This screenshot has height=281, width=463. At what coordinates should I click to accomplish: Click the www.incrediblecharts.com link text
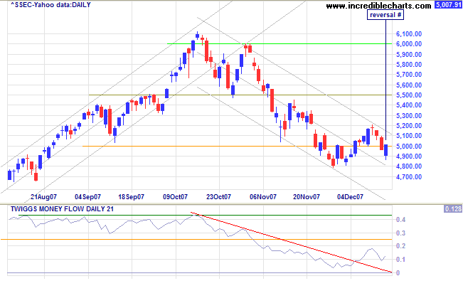point(378,6)
